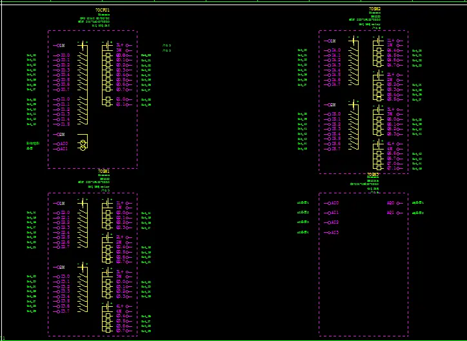Image resolution: width=467 pixels, height=341 pixels.
Task: Select the Q0.0 output terminal on 70CPU1
Action: click(x=121, y=55)
